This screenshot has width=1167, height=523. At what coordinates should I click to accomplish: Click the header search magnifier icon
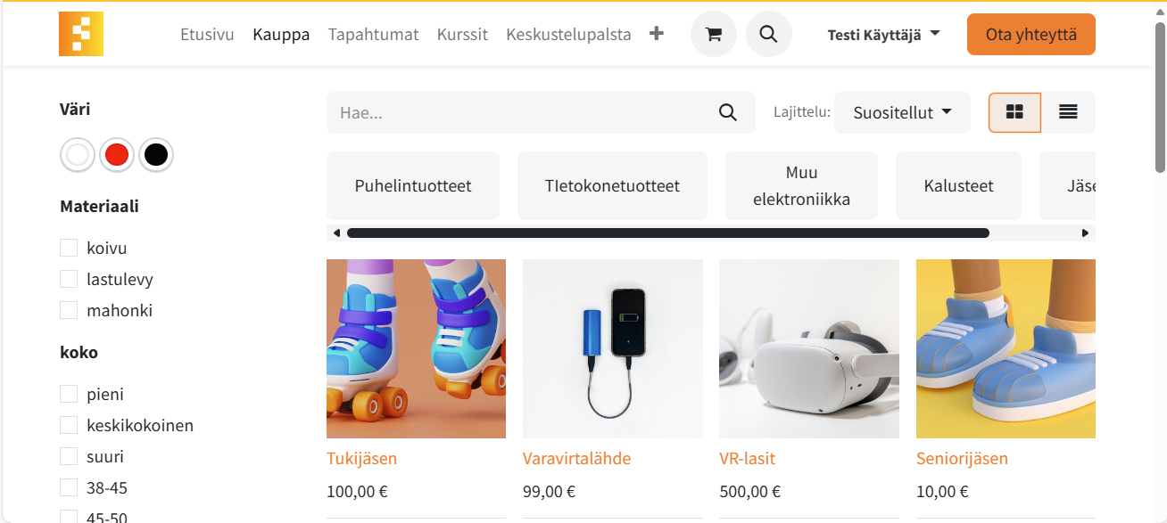point(769,35)
